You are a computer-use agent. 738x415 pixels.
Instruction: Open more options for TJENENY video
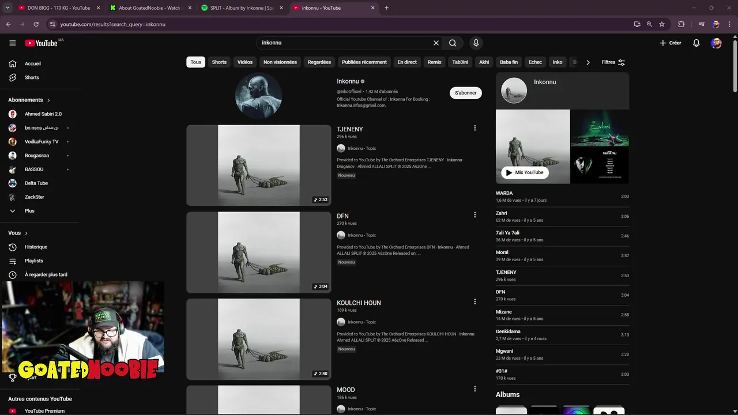(475, 128)
